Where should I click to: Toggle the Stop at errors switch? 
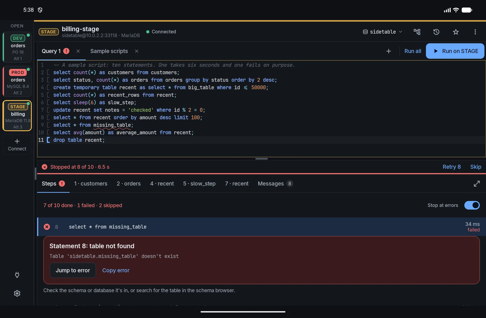pyautogui.click(x=472, y=205)
